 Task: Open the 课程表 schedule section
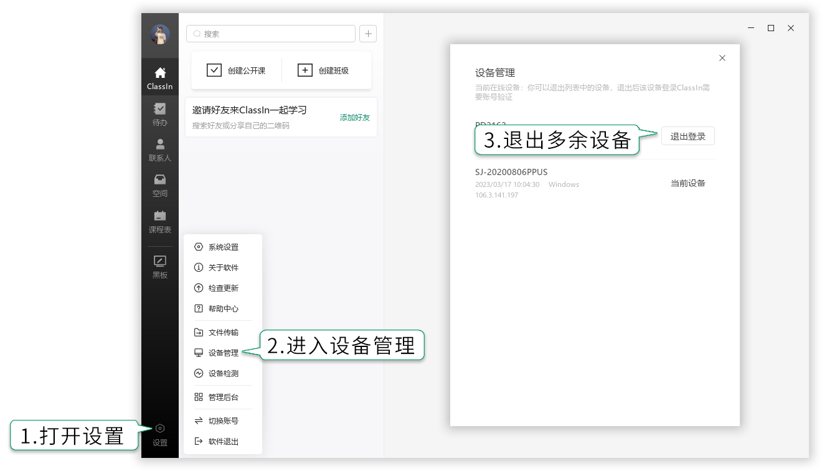(160, 222)
